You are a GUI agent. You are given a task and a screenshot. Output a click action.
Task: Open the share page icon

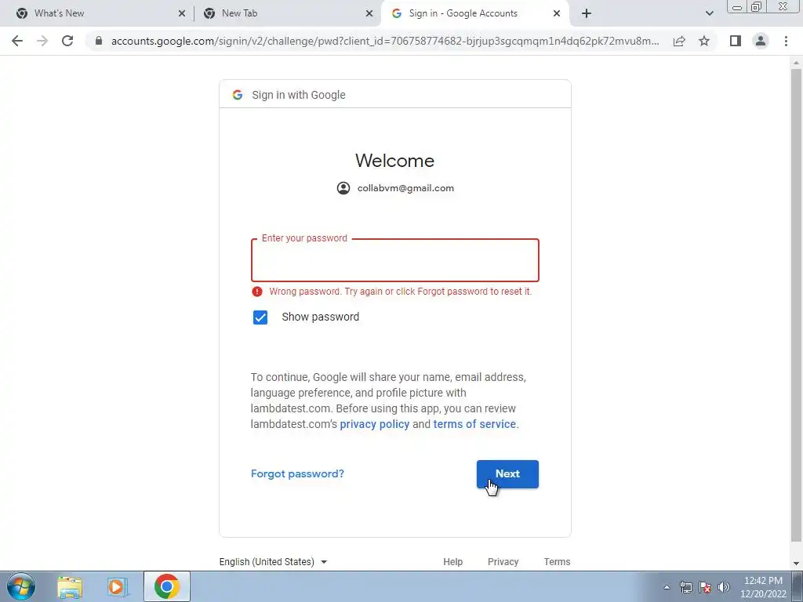click(x=679, y=41)
